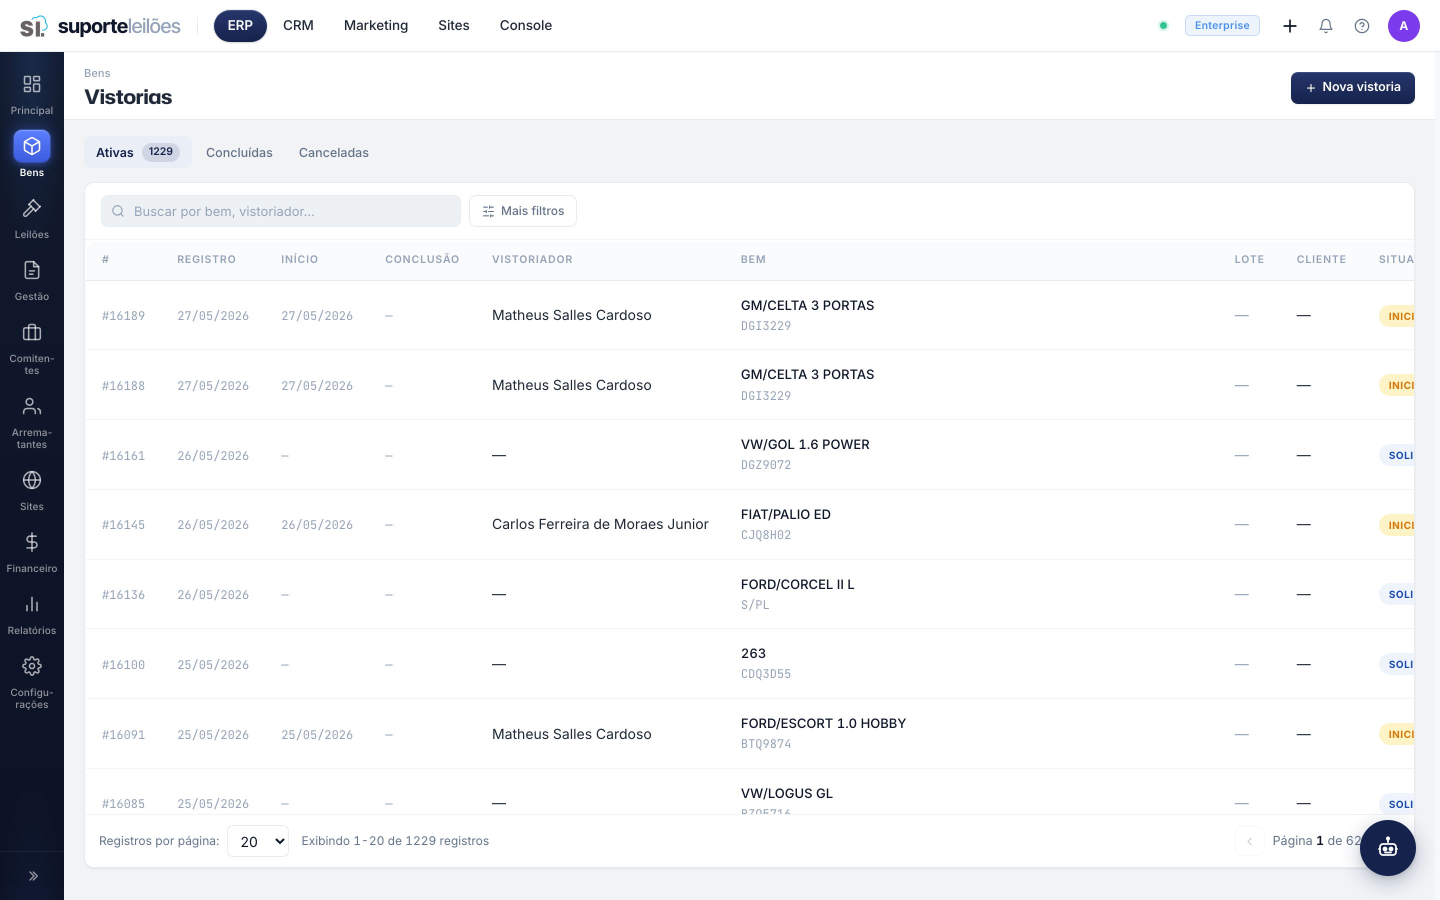The image size is (1440, 900).
Task: Click the 1229 count badge
Action: 160,152
